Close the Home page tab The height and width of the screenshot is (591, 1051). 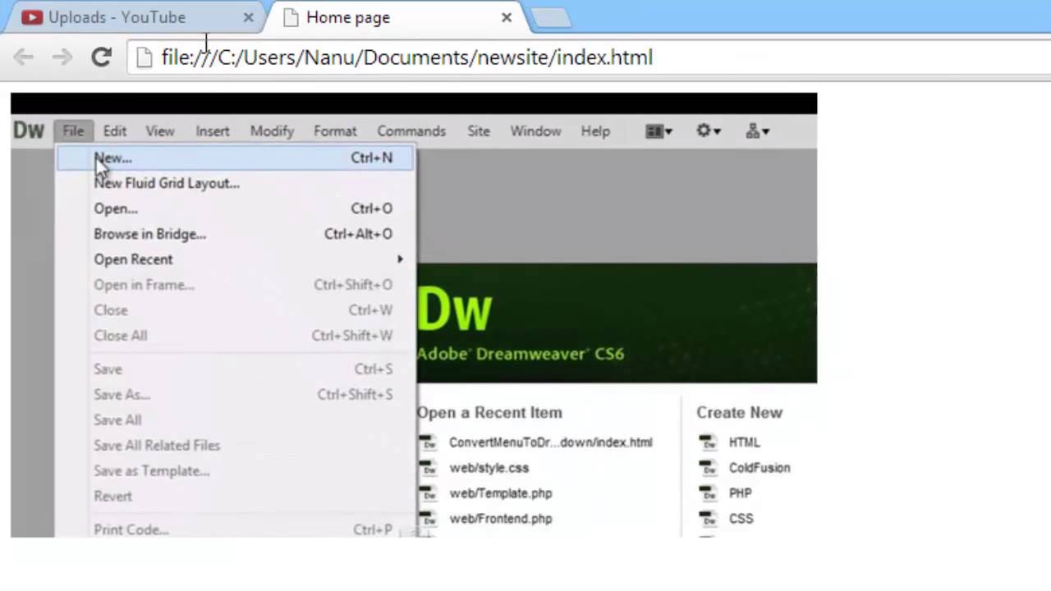pyautogui.click(x=507, y=17)
